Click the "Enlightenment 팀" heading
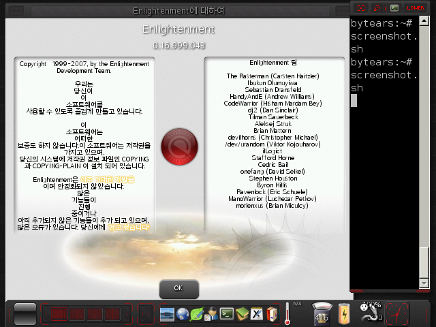436x327 pixels. point(272,62)
